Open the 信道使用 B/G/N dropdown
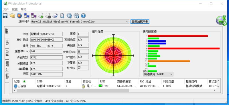229x105 pixels. (158, 74)
